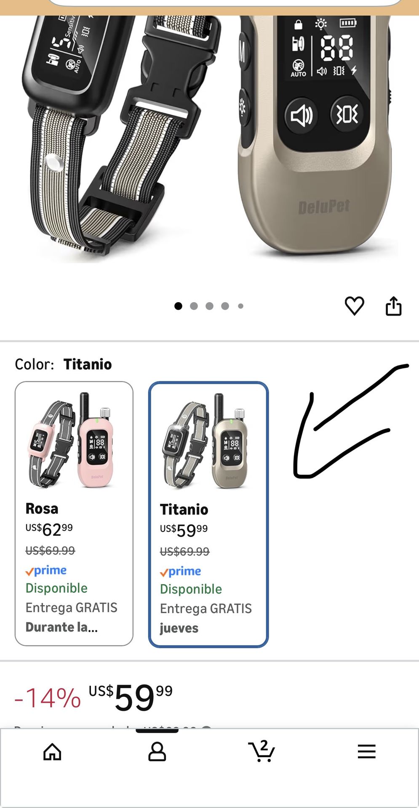Tap the share icon
This screenshot has width=419, height=808.
(394, 306)
